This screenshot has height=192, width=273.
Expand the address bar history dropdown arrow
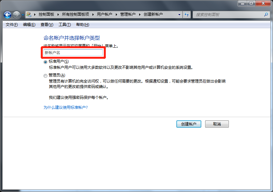coord(179,15)
